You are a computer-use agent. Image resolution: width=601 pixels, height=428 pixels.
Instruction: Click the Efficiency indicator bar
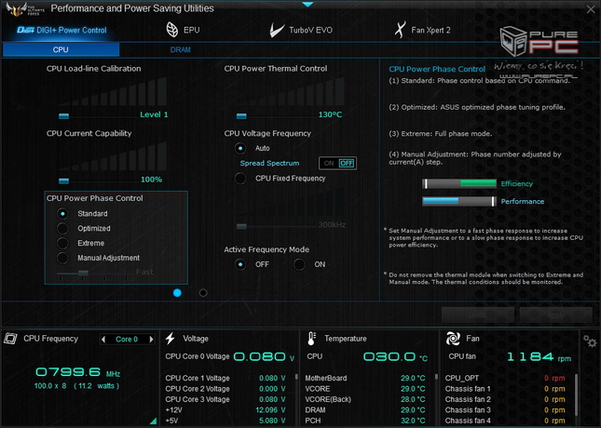click(x=459, y=183)
